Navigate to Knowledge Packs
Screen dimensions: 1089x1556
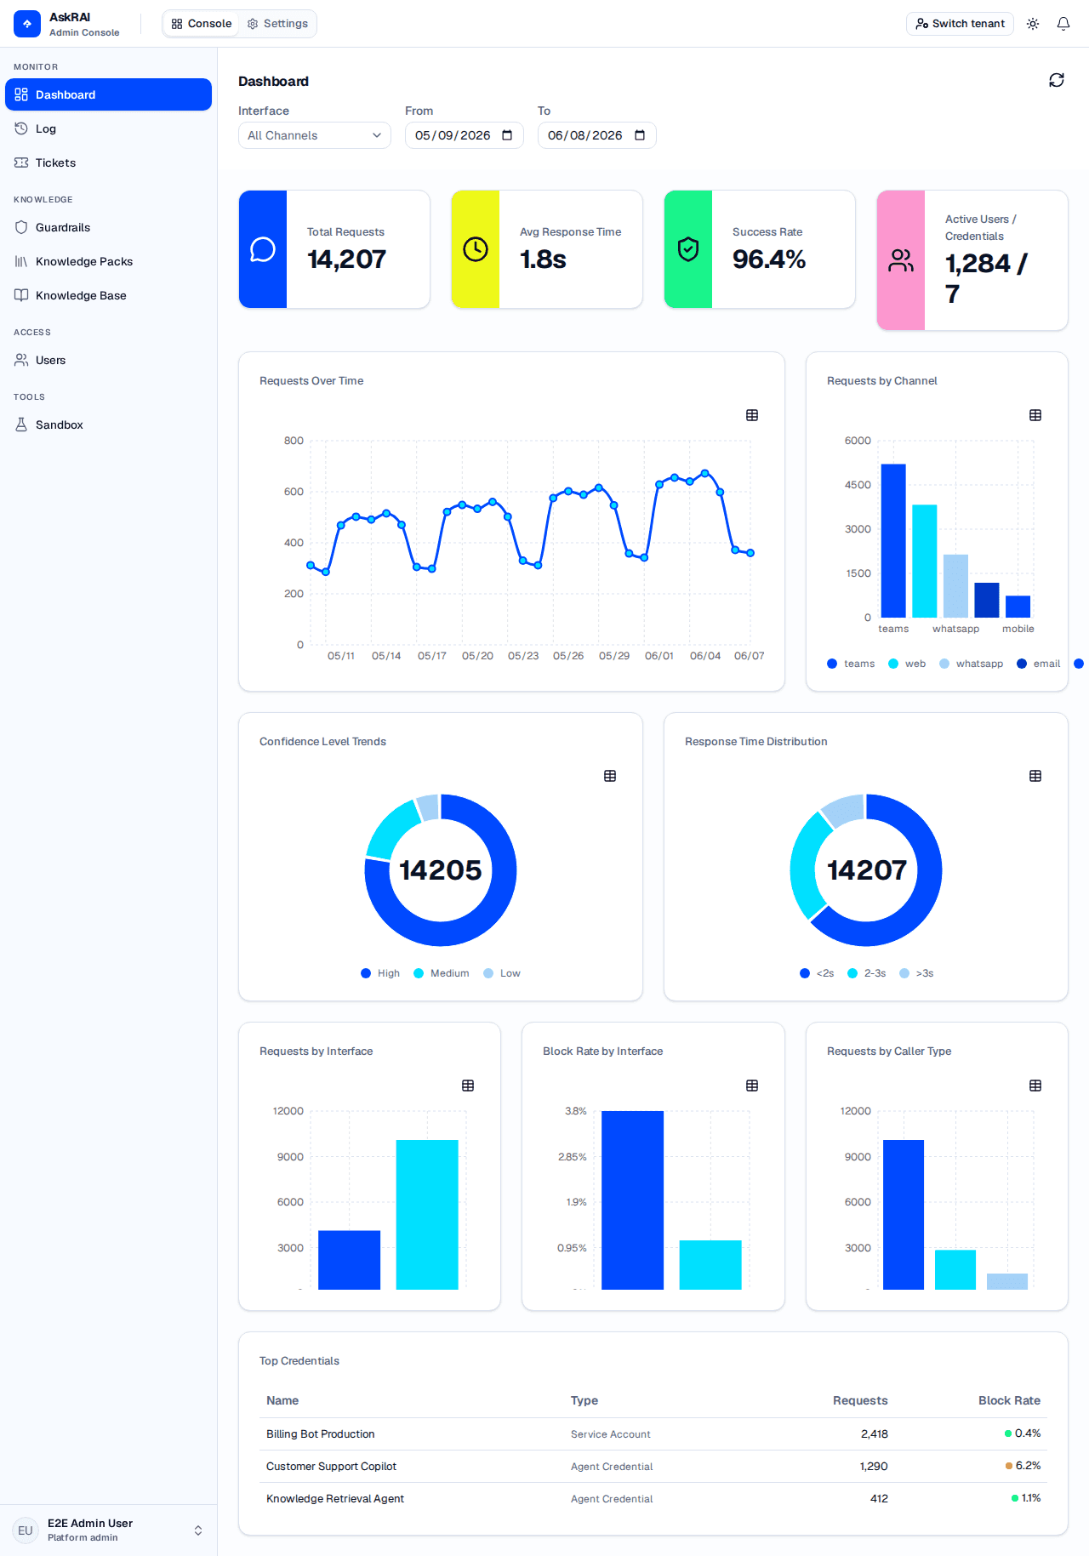point(108,261)
